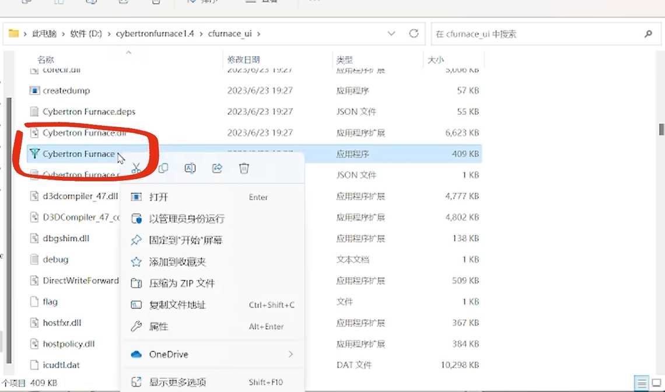This screenshot has width=665, height=392.
Task: Click the ZIP compress icon in menu
Action: (x=136, y=283)
